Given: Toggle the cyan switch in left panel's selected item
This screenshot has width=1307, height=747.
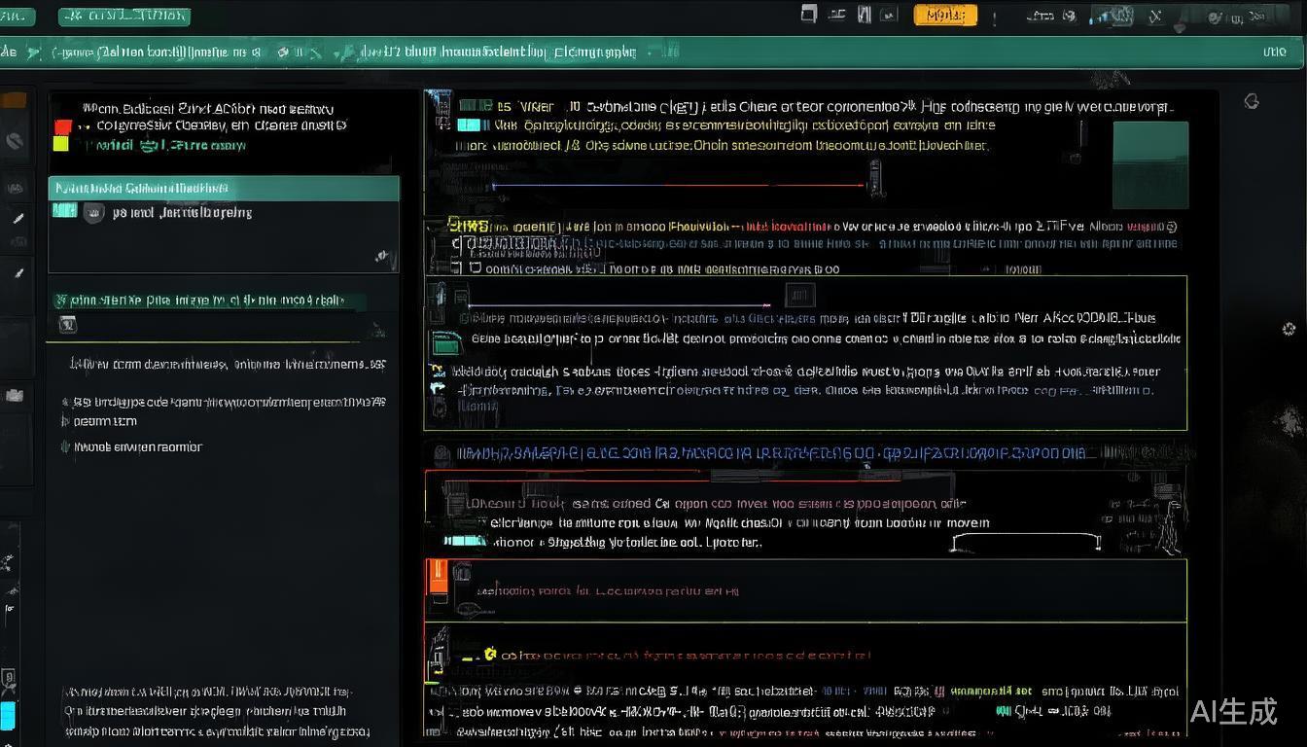Looking at the screenshot, I should click(64, 210).
